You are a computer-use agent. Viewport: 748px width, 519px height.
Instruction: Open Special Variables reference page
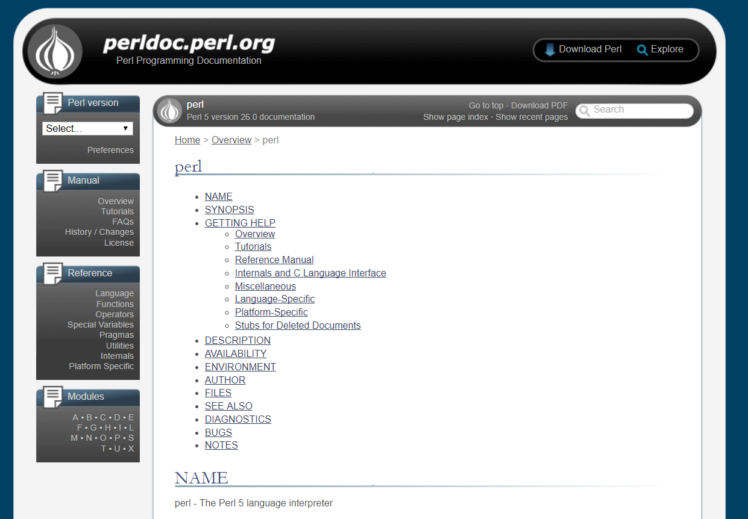[x=100, y=325]
